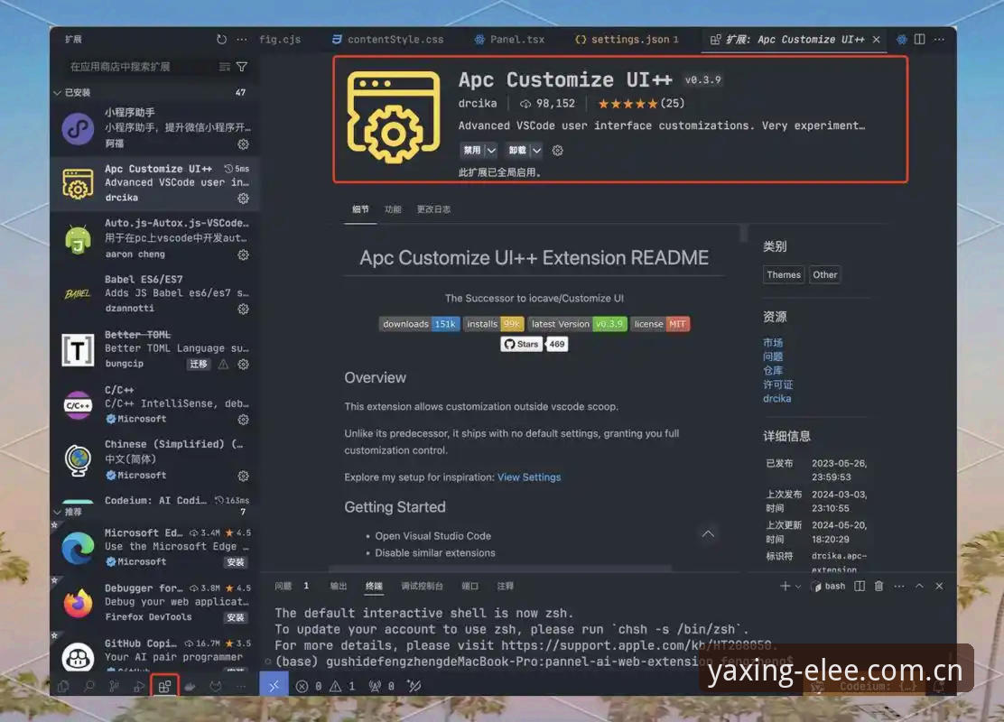Open the manage gear for Auto.js-Autox.js extension

[243, 255]
